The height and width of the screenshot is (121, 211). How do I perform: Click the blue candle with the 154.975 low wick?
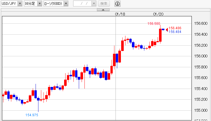coord(38,99)
